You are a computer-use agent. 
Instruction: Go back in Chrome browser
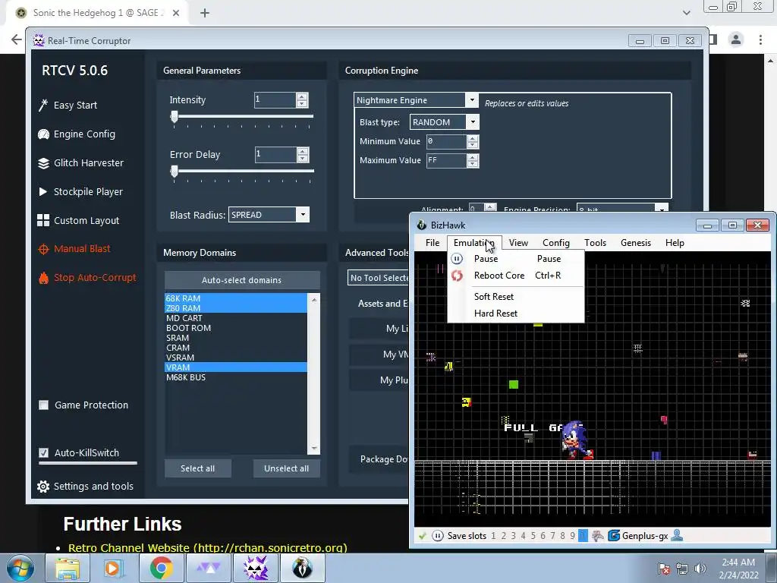(x=17, y=39)
